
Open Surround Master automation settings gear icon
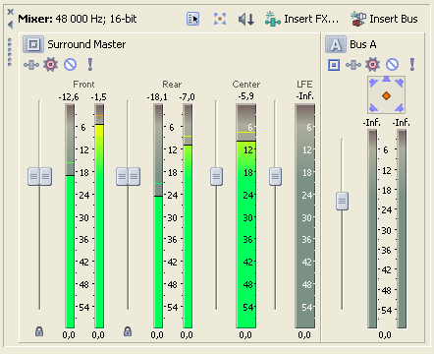pyautogui.click(x=50, y=65)
